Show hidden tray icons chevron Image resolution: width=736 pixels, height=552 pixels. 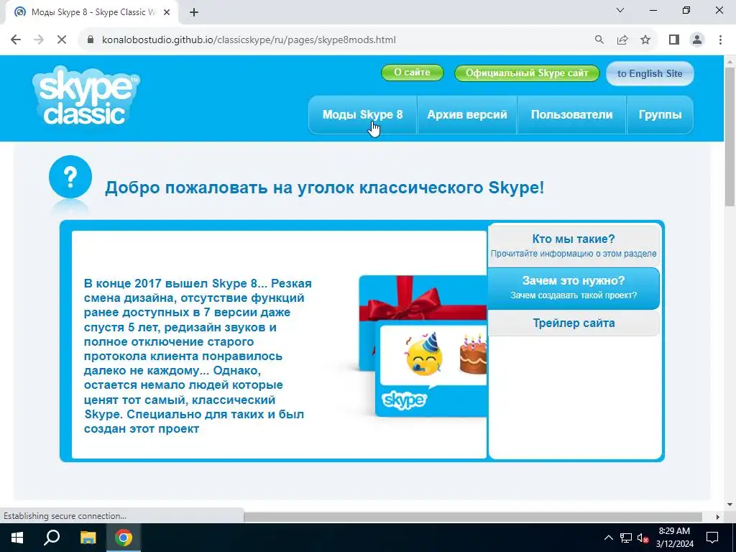pyautogui.click(x=608, y=538)
